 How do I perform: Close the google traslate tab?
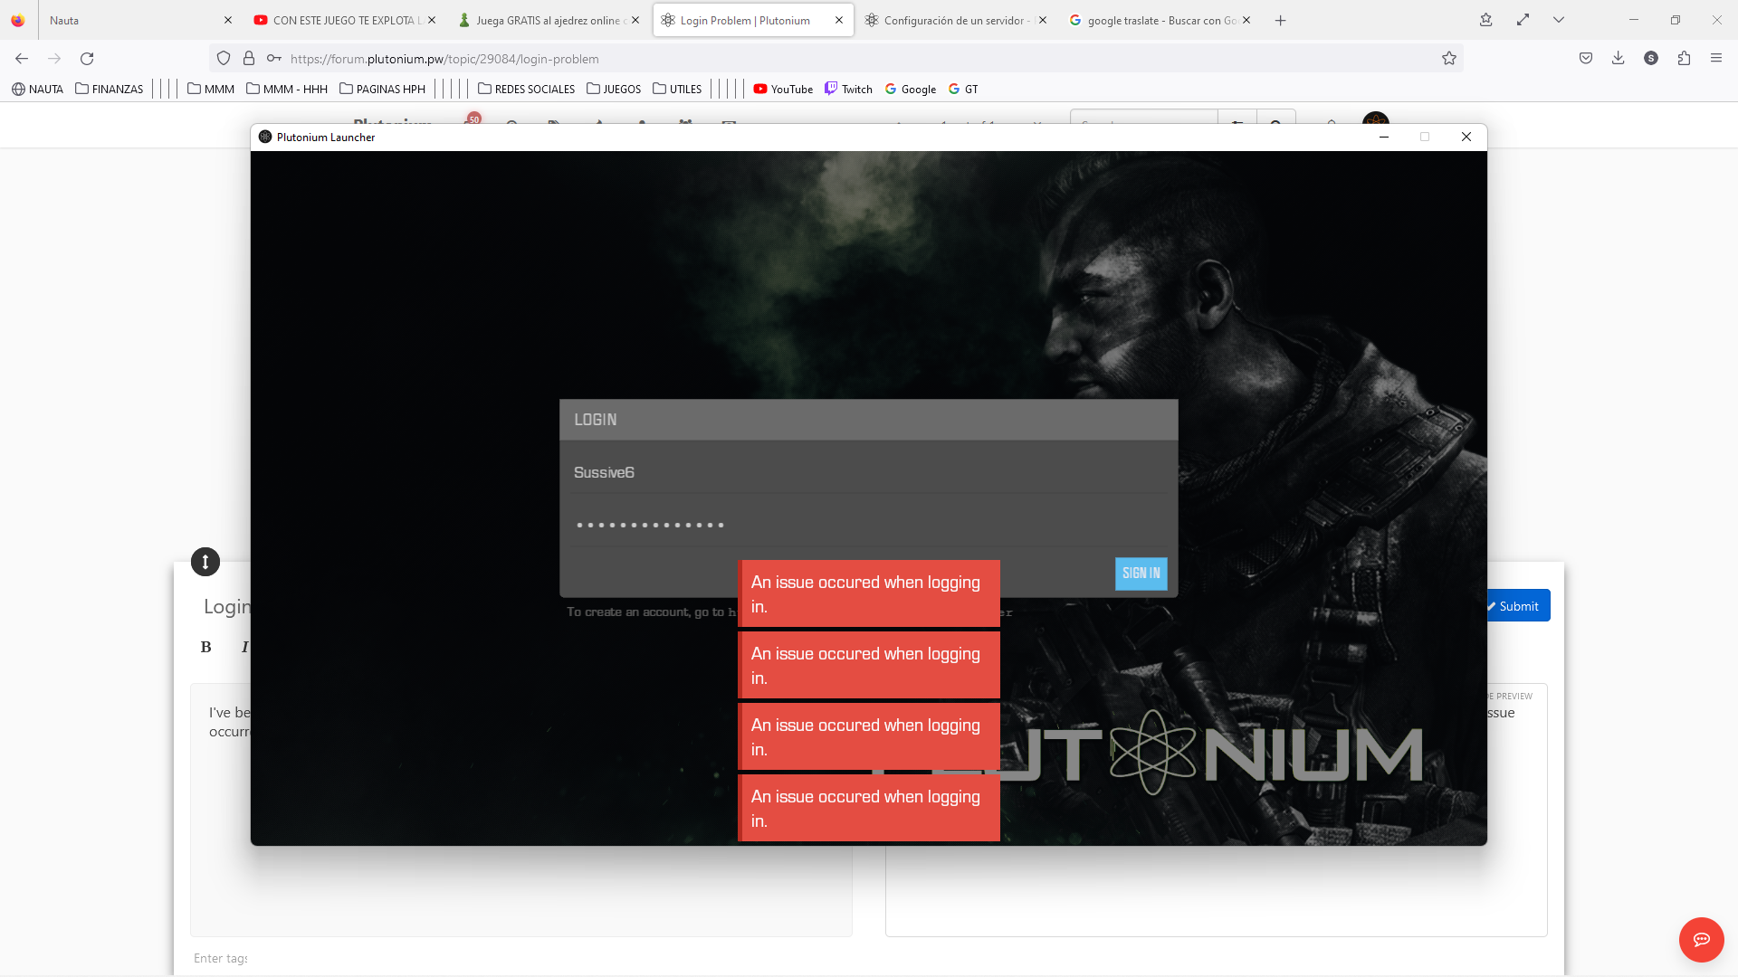[x=1246, y=20]
